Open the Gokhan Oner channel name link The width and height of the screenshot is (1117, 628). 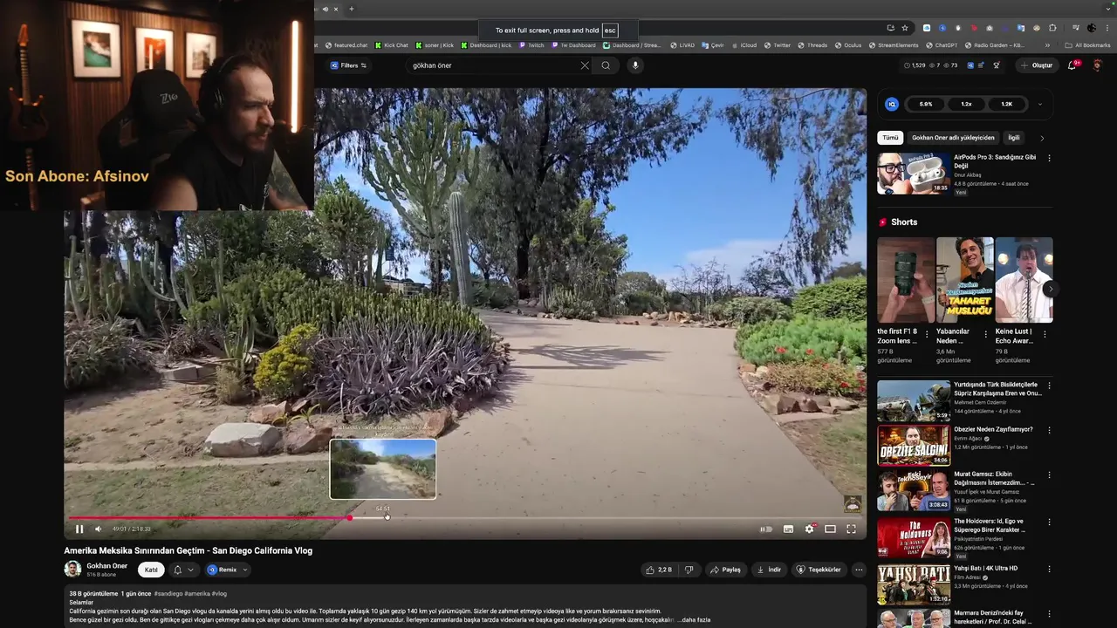pos(106,566)
